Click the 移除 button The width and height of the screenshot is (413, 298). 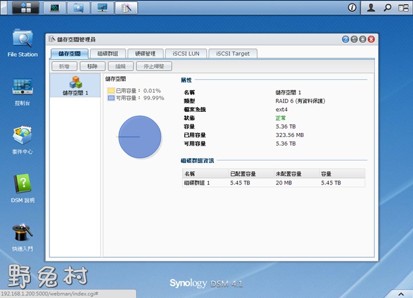[x=92, y=66]
